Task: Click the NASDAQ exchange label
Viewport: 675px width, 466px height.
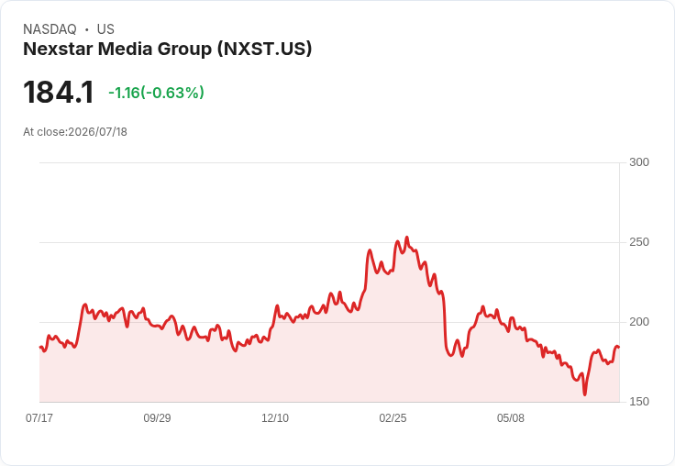Action: pyautogui.click(x=50, y=29)
